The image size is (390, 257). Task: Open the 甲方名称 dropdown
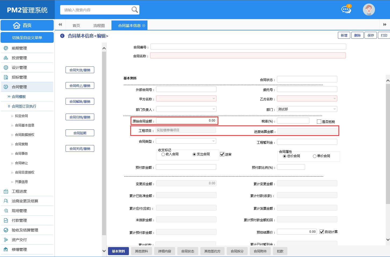(x=214, y=99)
